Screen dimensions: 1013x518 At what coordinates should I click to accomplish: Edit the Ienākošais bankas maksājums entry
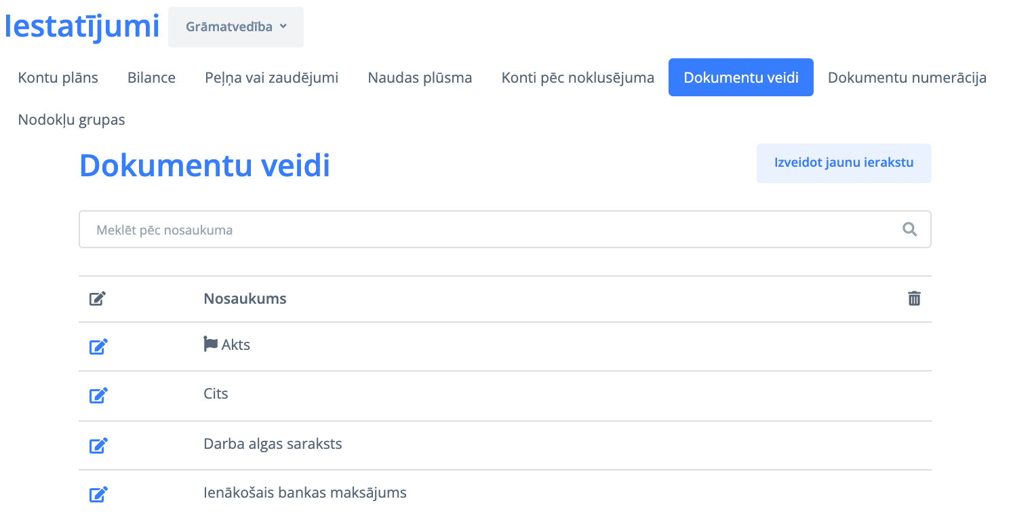tap(98, 494)
